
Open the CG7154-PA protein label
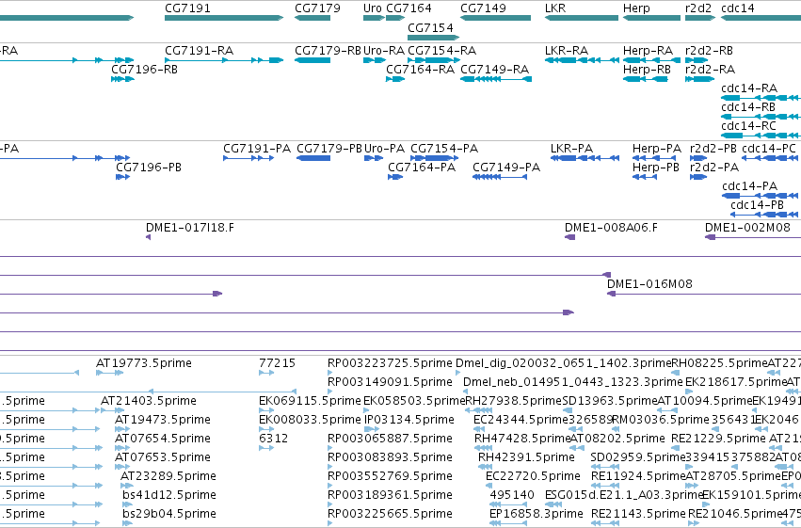[444, 149]
